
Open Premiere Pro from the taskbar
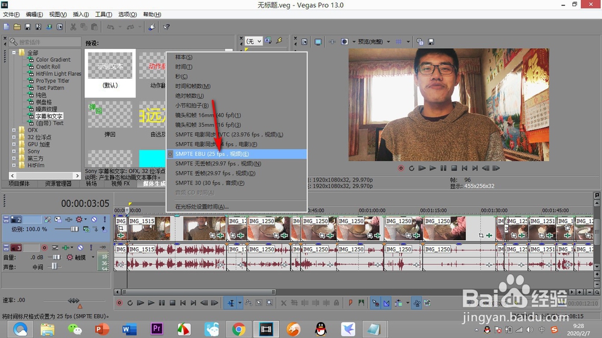[157, 329]
